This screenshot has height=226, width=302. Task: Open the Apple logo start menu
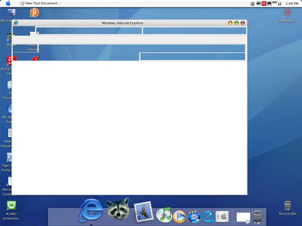point(8,3)
